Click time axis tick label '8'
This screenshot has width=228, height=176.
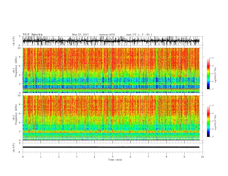(166, 157)
